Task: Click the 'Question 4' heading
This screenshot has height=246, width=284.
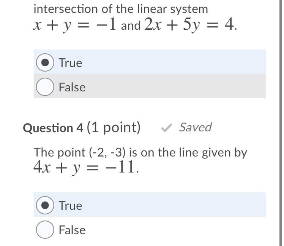Action: pos(53,128)
